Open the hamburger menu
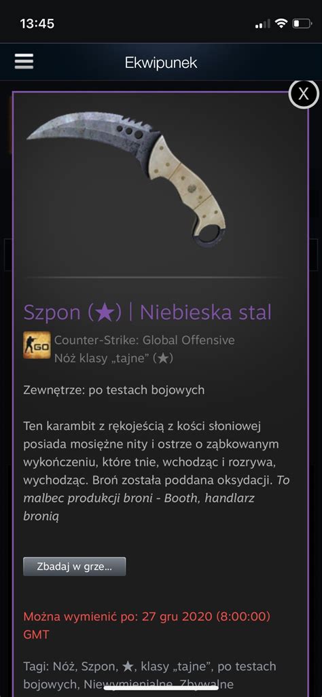Viewport: 322px width, 697px height. point(24,61)
